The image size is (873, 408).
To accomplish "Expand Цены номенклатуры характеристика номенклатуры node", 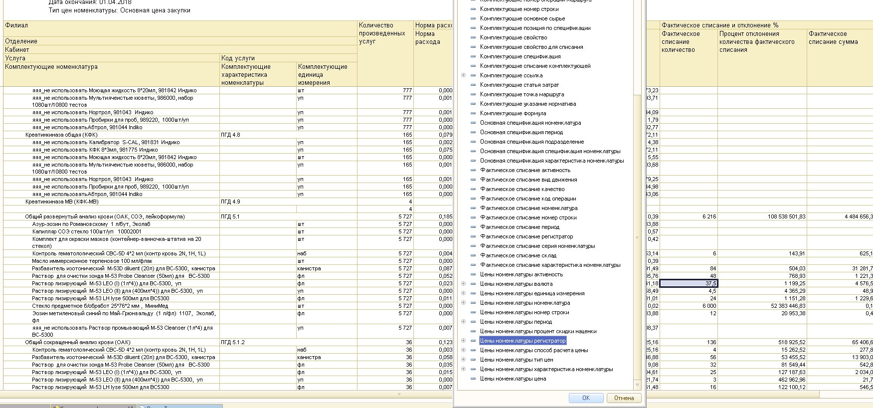I will [x=463, y=369].
